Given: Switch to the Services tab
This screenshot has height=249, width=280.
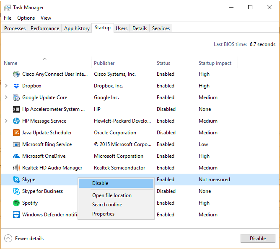Looking at the screenshot, I should click(x=161, y=28).
